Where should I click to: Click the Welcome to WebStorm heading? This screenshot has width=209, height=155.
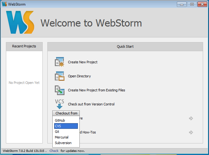[91, 23]
